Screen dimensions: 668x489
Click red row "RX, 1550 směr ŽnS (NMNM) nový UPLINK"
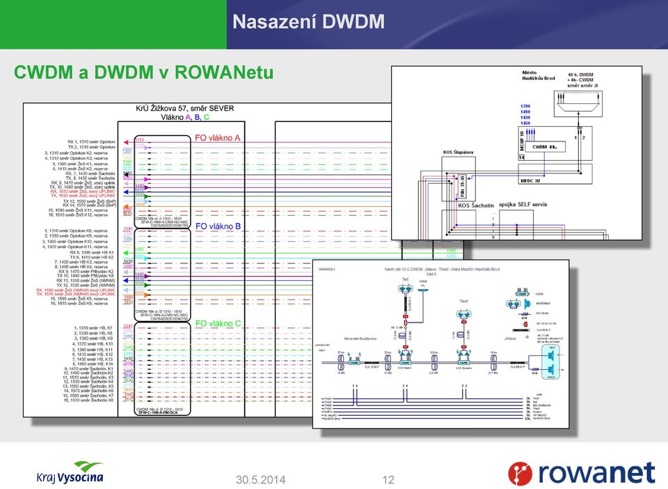pos(75,290)
